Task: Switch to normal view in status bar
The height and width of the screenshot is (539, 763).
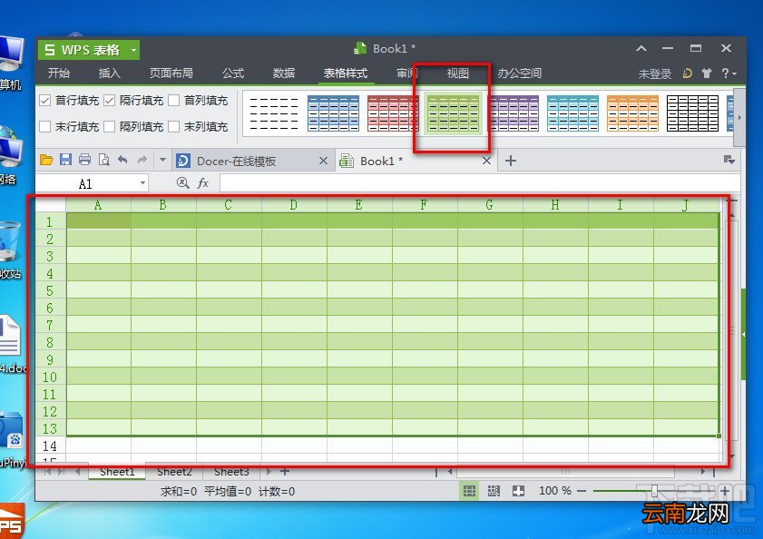Action: (469, 491)
